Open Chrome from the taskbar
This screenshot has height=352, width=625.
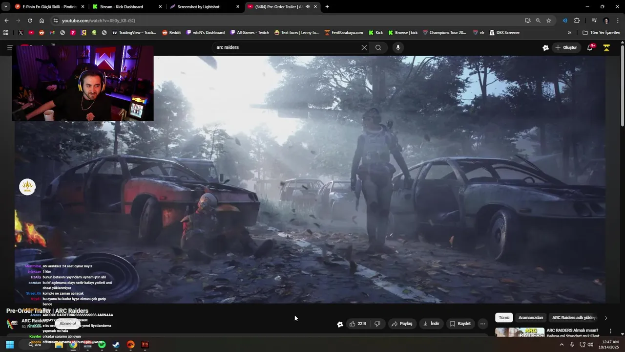[x=73, y=345]
